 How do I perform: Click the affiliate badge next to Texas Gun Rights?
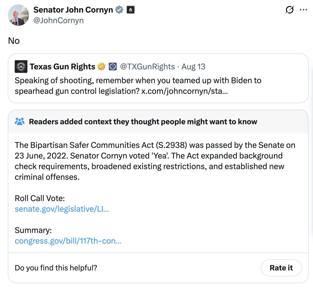113,66
